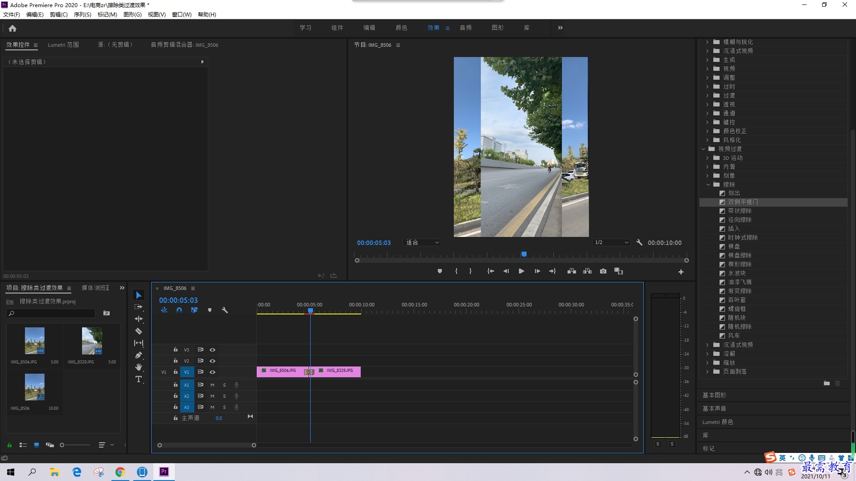Solo audio track A2
The height and width of the screenshot is (481, 856).
(224, 396)
